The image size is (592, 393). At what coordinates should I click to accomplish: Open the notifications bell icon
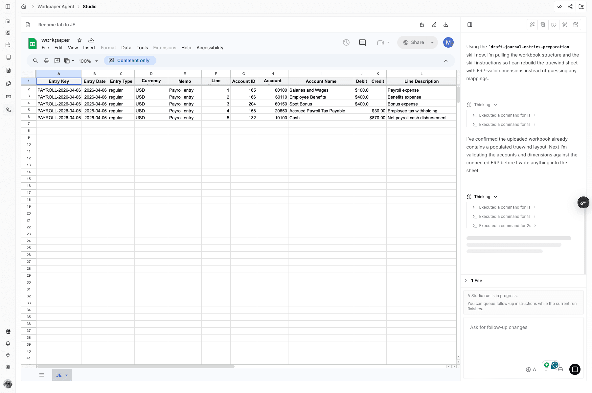click(x=8, y=343)
